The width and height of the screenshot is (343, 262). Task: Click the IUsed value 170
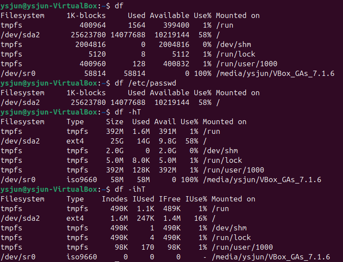148,248
